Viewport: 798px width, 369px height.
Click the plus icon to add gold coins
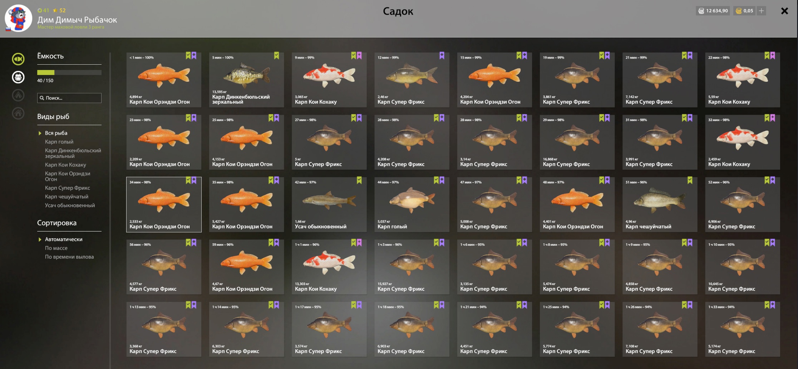(x=762, y=11)
